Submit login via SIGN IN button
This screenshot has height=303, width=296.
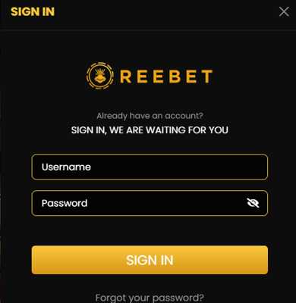[x=150, y=260]
